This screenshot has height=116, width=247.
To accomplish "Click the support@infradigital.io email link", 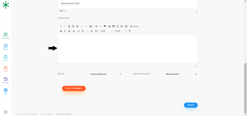I will point(64,114).
